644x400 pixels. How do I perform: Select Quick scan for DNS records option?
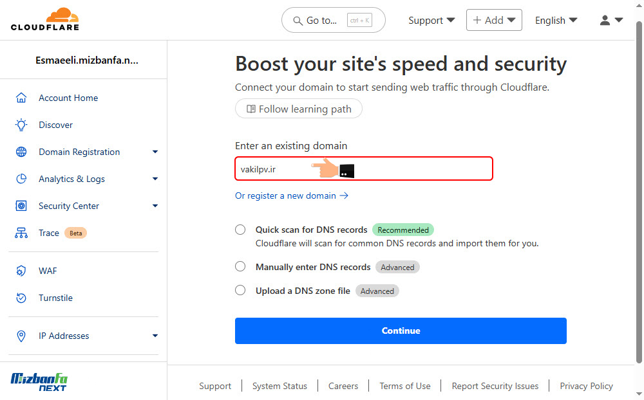click(240, 230)
